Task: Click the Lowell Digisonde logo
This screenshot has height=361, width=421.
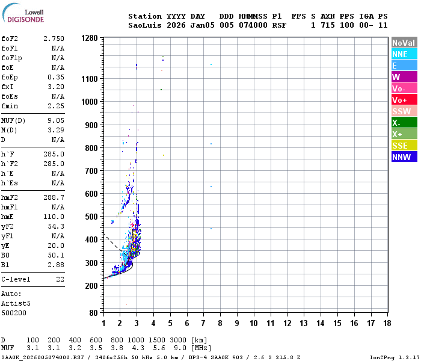Action: 23,13
